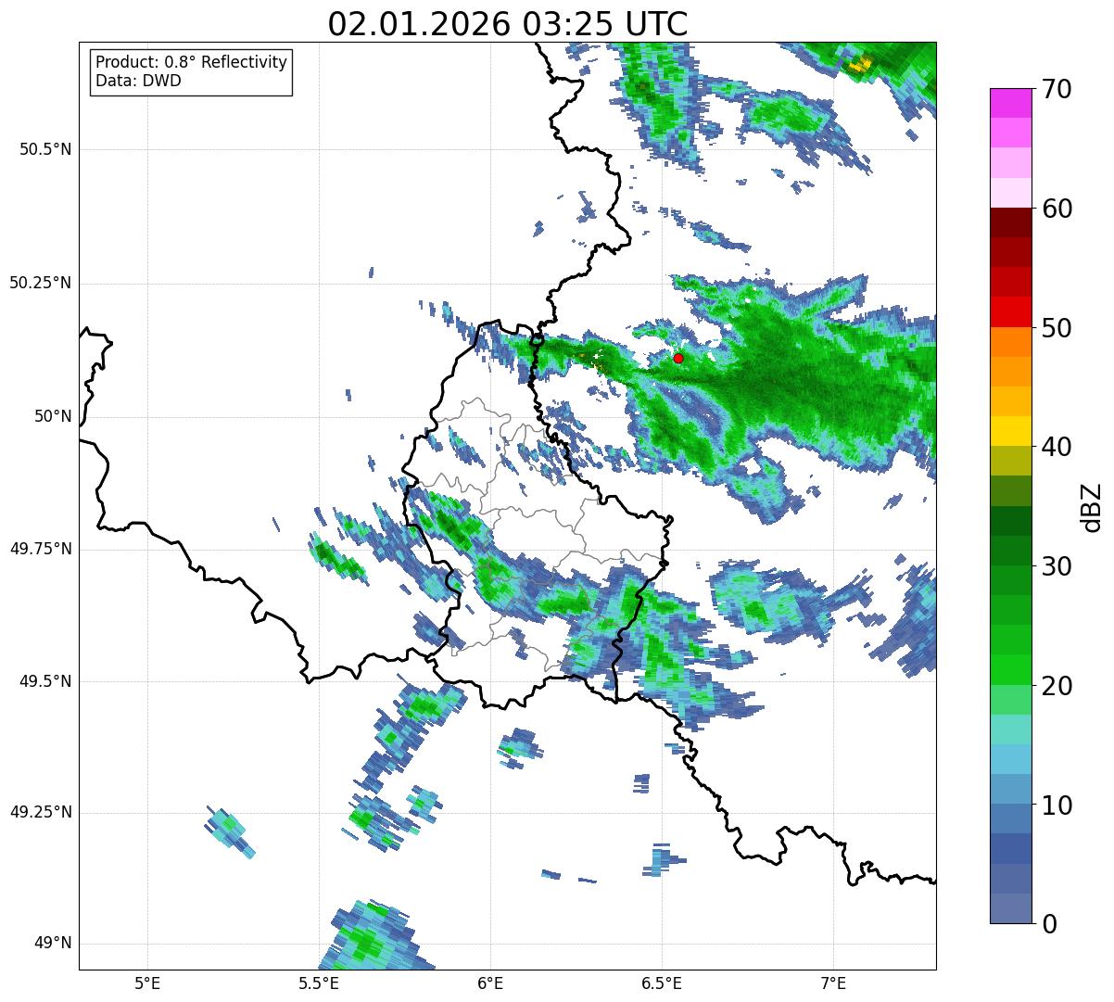Click the 5.5°E longitude label
Screen dimensions: 1114x1002
(319, 983)
